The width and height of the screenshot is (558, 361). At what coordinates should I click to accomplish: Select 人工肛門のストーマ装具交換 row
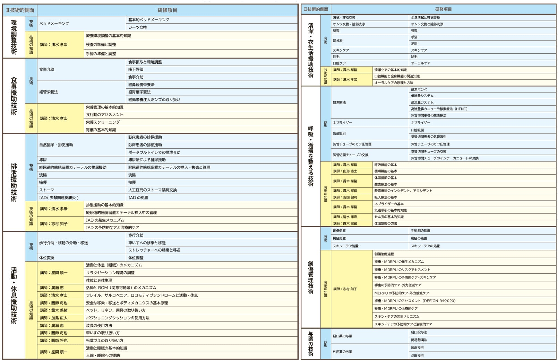coord(153,190)
